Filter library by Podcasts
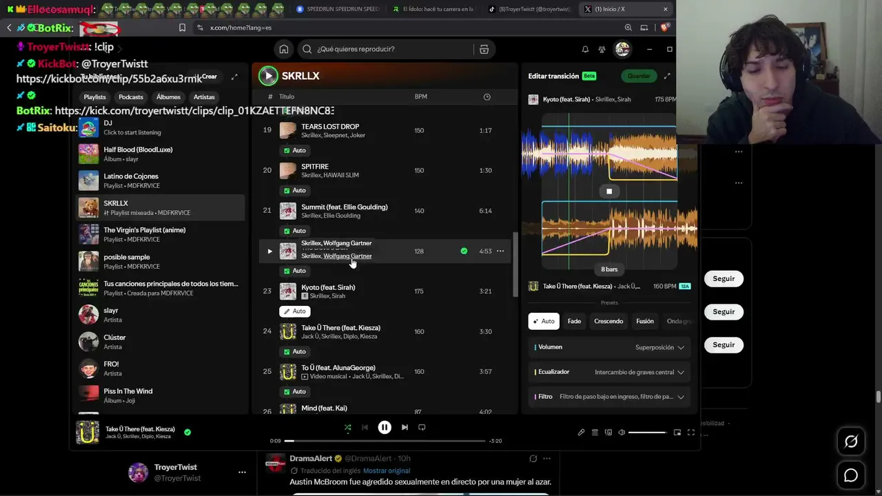Image resolution: width=882 pixels, height=496 pixels. coord(131,97)
